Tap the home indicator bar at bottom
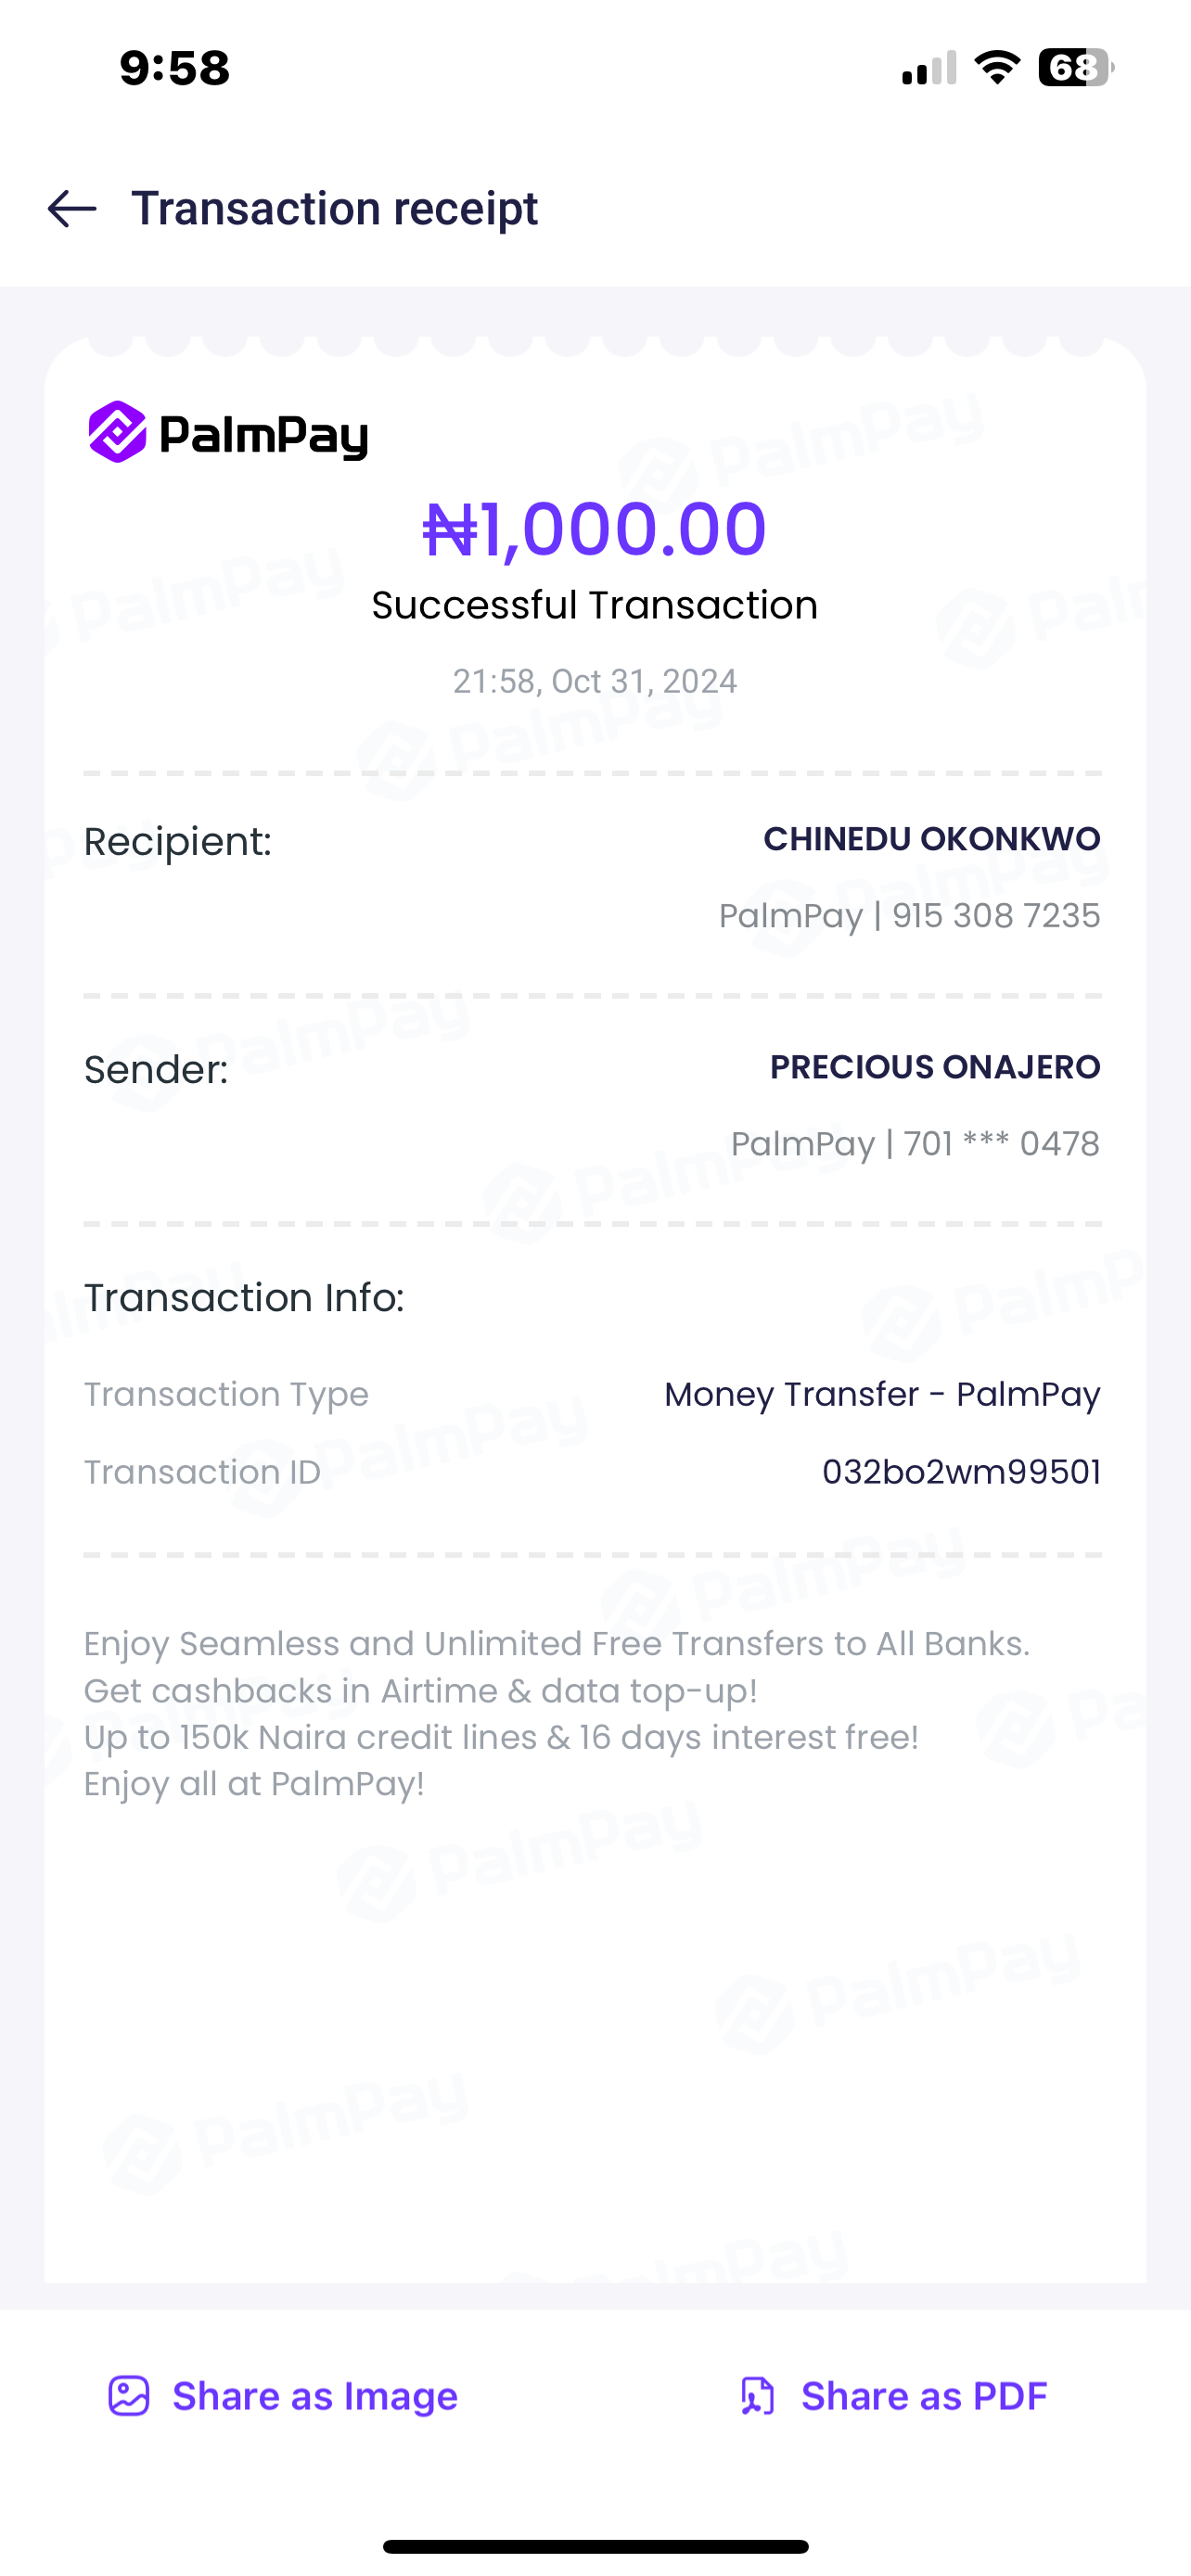Viewport: 1191px width, 2576px height. coord(595,2546)
